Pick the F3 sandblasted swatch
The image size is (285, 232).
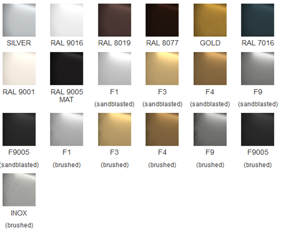(162, 69)
